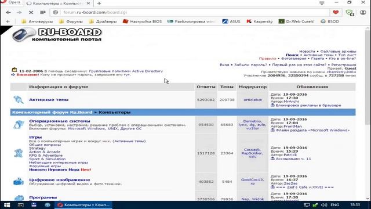The height and width of the screenshot is (209, 371).
Task: Click the browser forward arrow
Action: (19, 12)
